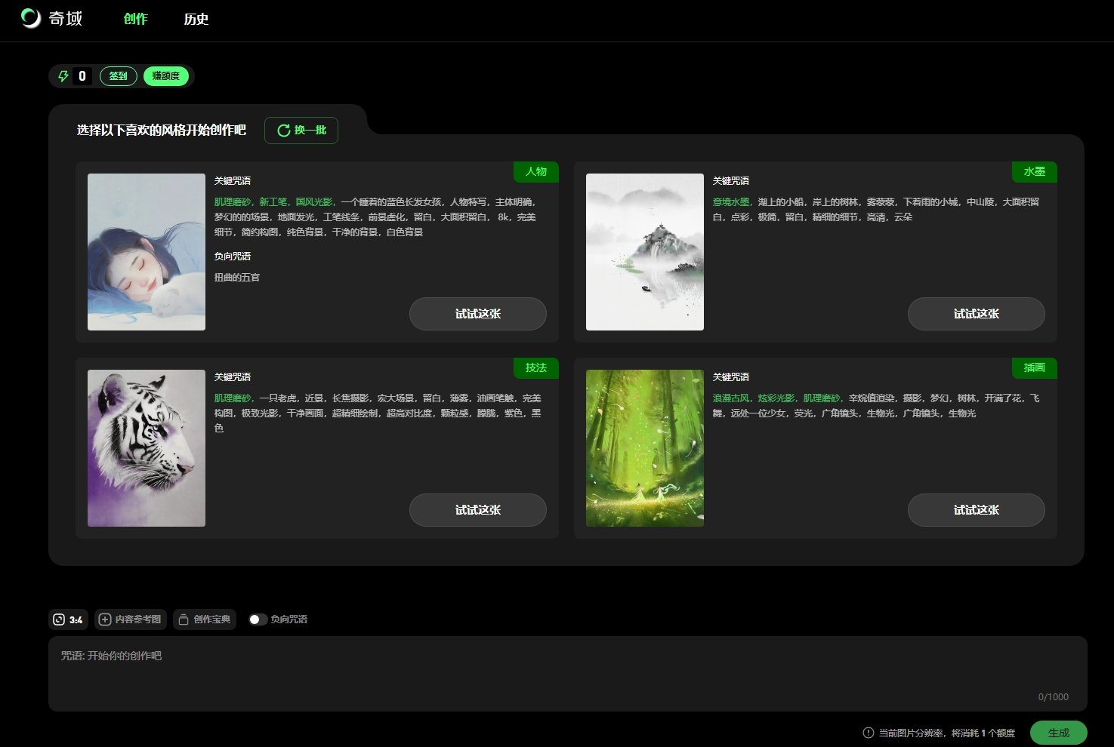Click the 赚额度 earn quota button
Viewport: 1114px width, 747px height.
pos(166,76)
